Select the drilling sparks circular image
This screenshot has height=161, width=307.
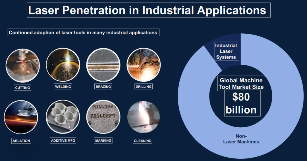tap(143, 65)
